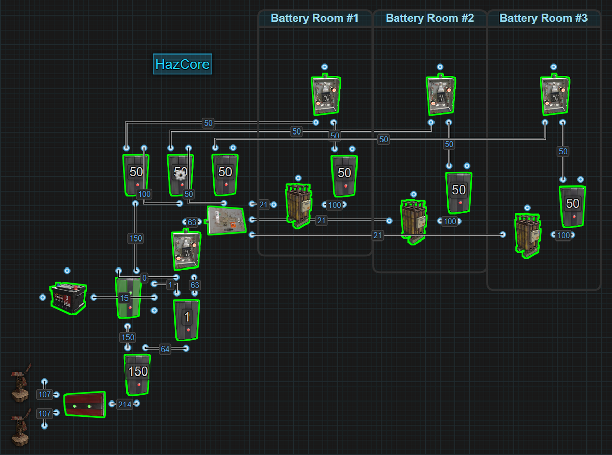This screenshot has height=455, width=612.
Task: Select the Battery Room #2 group title
Action: click(x=430, y=18)
